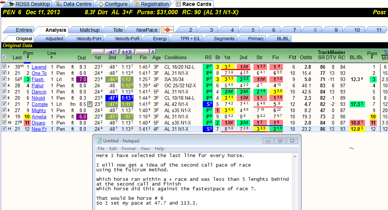Open horse link Disaro

38,123
